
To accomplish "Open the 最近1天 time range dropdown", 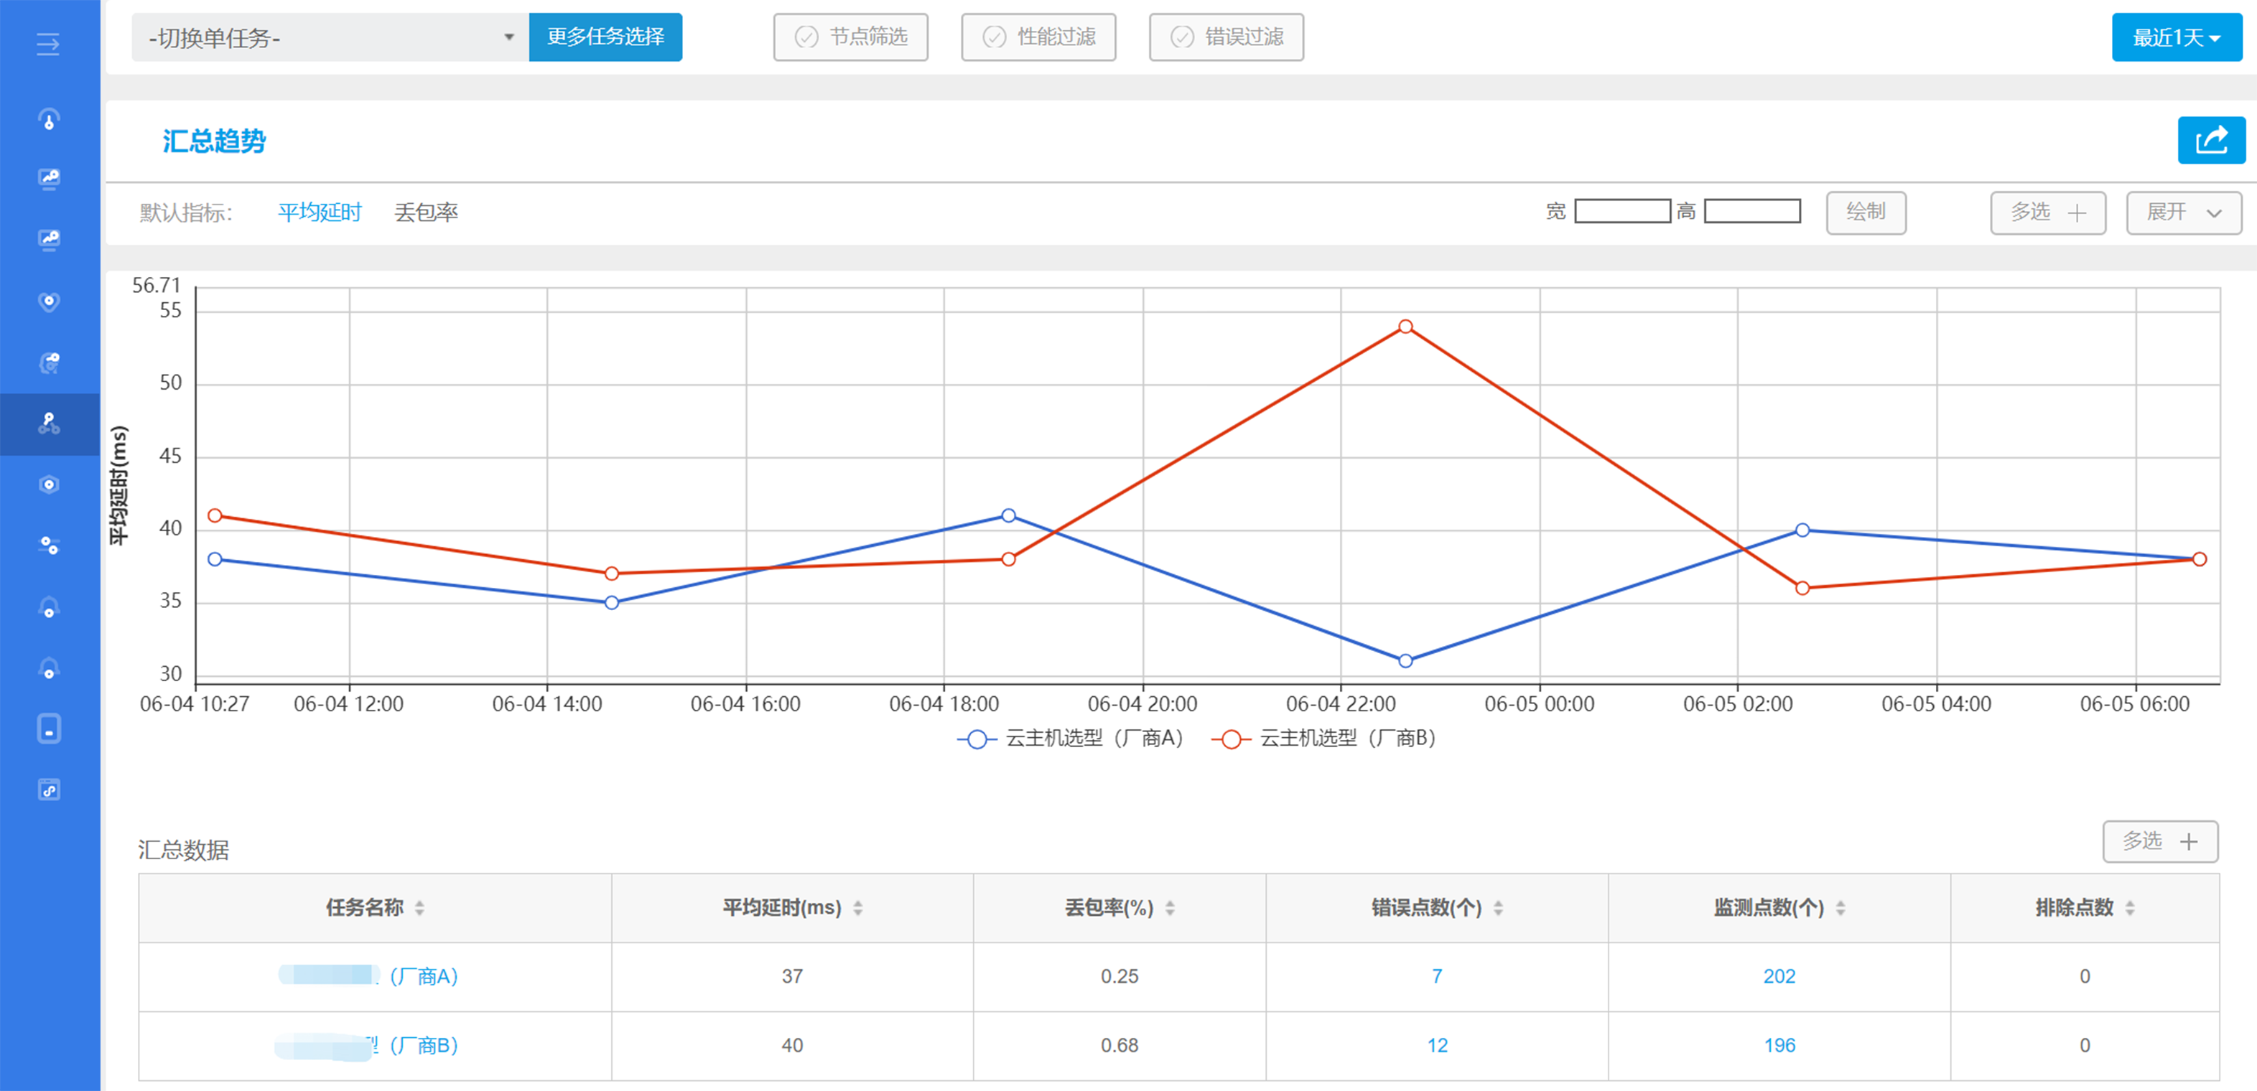I will [x=2176, y=37].
